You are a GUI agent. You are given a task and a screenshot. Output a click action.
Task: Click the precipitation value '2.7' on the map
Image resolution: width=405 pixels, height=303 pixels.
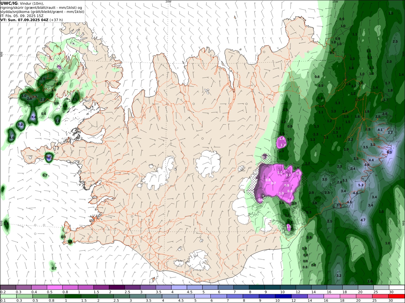[x=34, y=97]
